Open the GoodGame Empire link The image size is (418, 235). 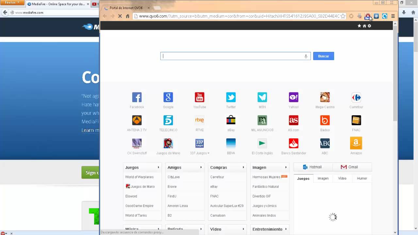click(x=139, y=206)
